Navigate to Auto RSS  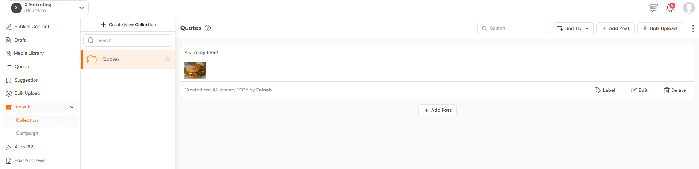coord(24,147)
